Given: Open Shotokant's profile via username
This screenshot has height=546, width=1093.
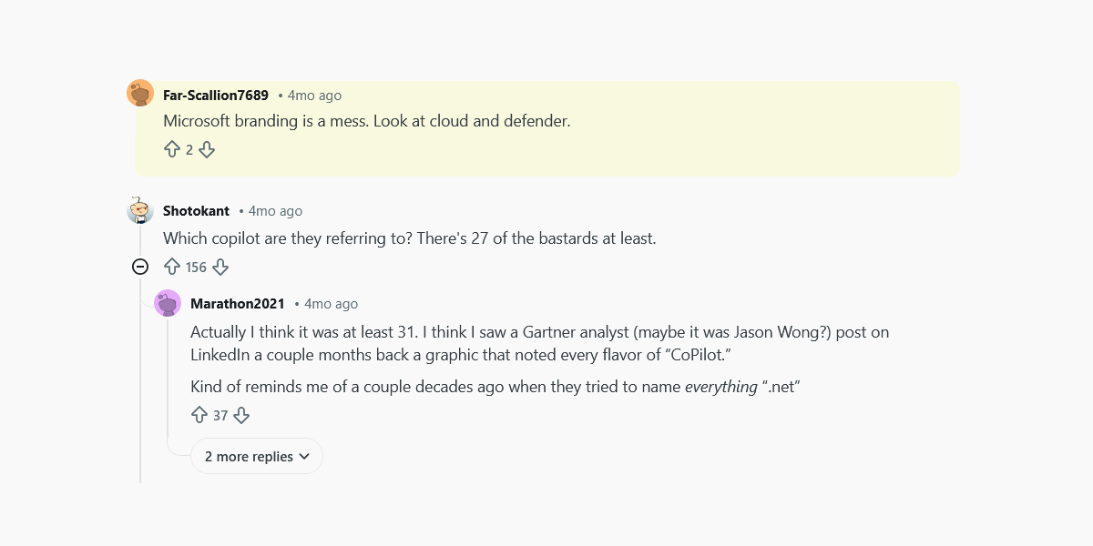Looking at the screenshot, I should point(196,210).
